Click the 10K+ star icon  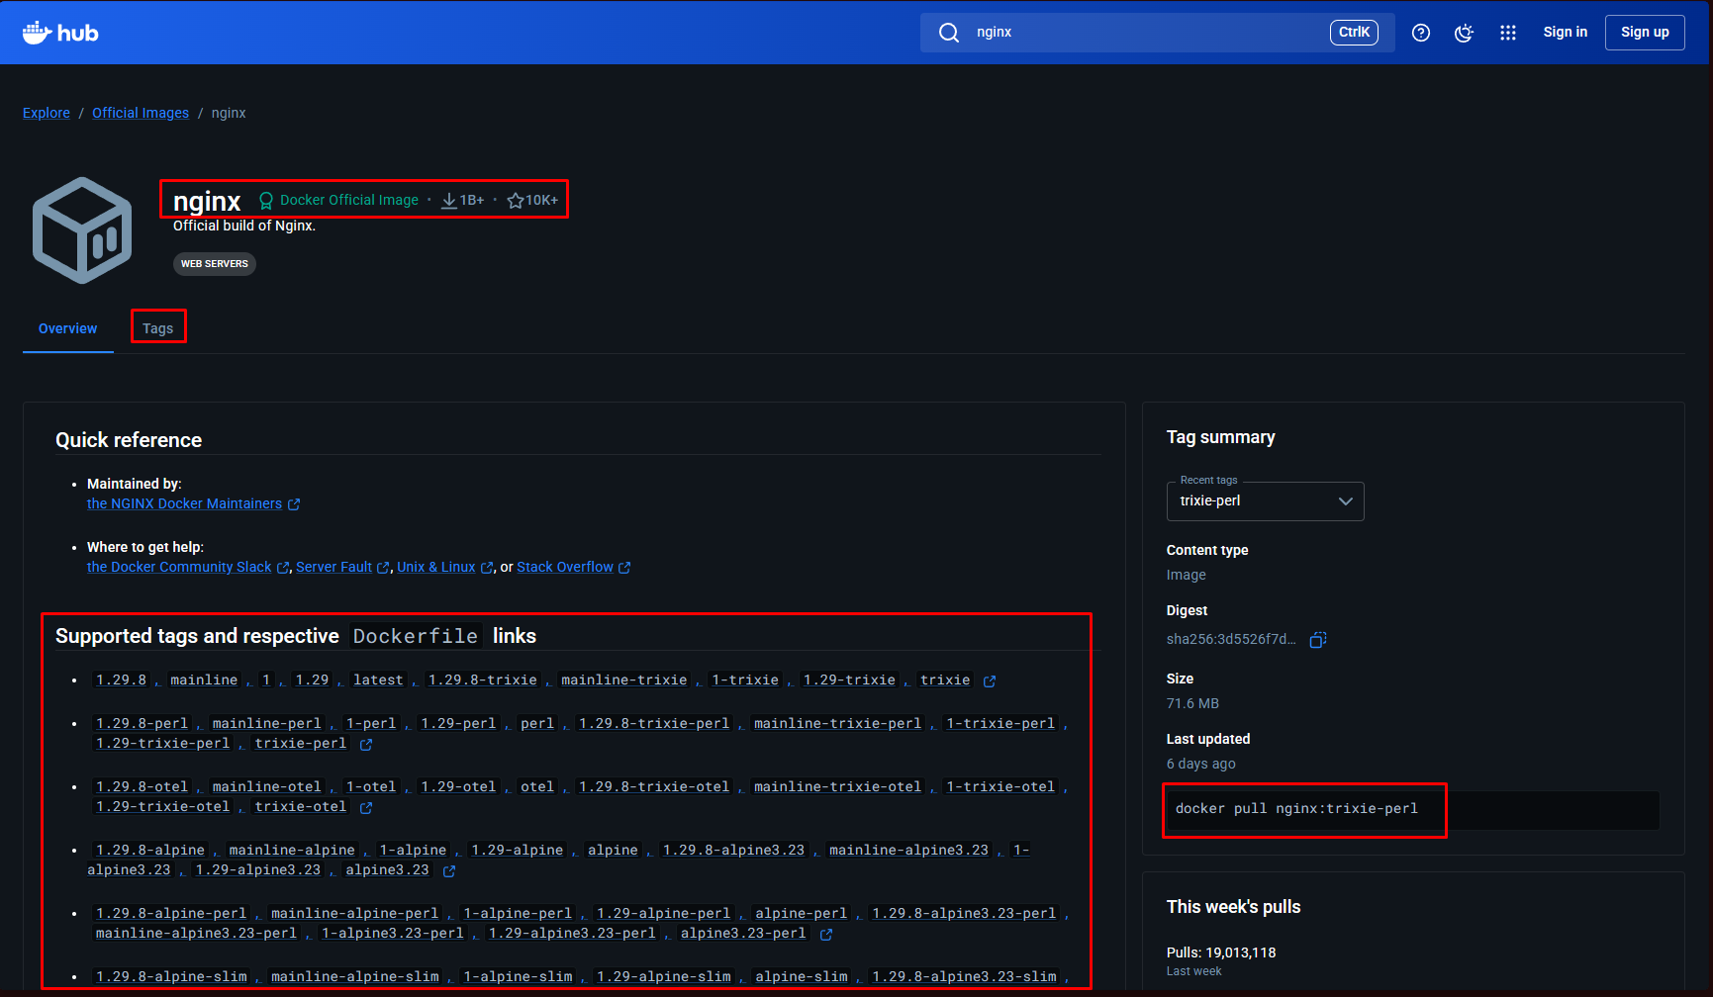pyautogui.click(x=516, y=201)
